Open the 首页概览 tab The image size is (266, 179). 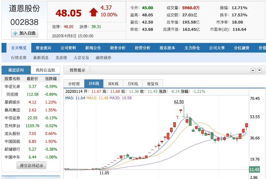(19, 48)
